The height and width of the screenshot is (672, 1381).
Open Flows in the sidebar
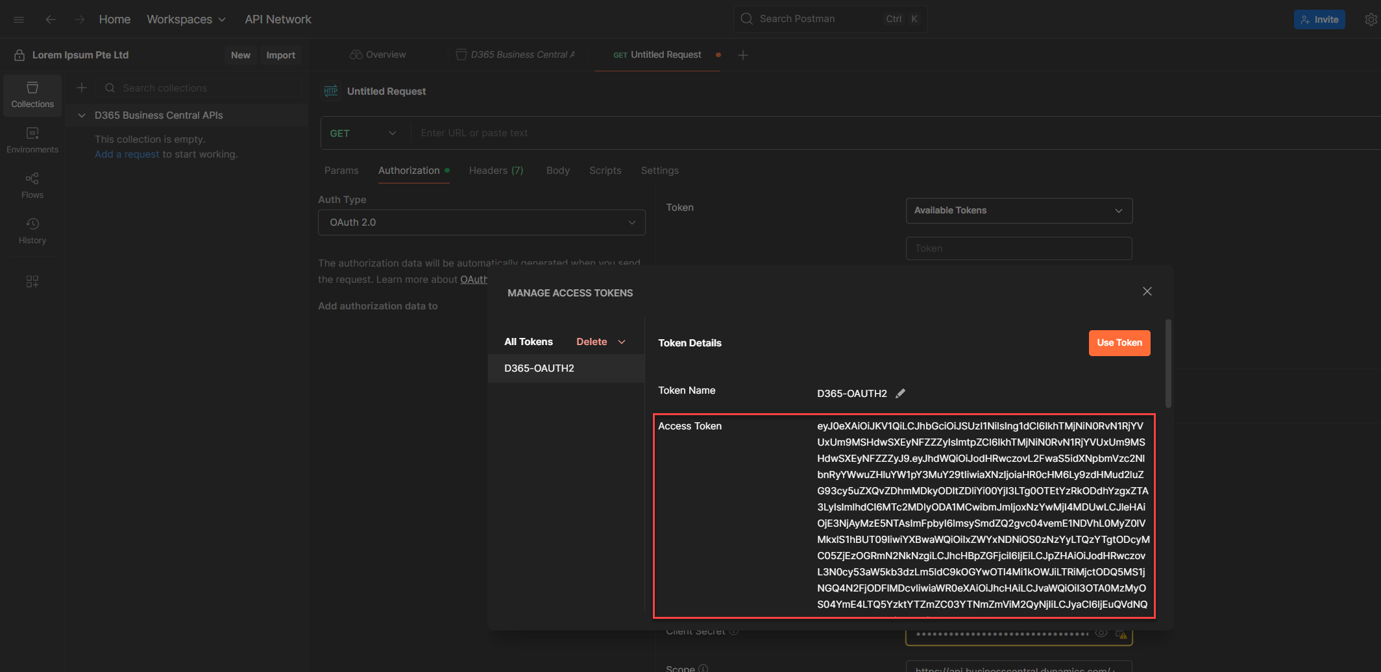coord(32,186)
